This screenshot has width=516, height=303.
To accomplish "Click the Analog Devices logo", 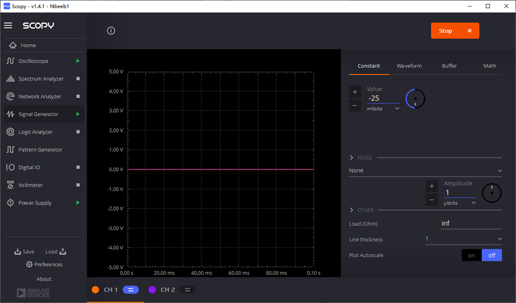I will point(33,293).
